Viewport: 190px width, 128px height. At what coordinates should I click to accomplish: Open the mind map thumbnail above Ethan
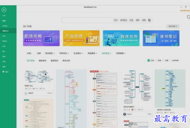coord(137,87)
